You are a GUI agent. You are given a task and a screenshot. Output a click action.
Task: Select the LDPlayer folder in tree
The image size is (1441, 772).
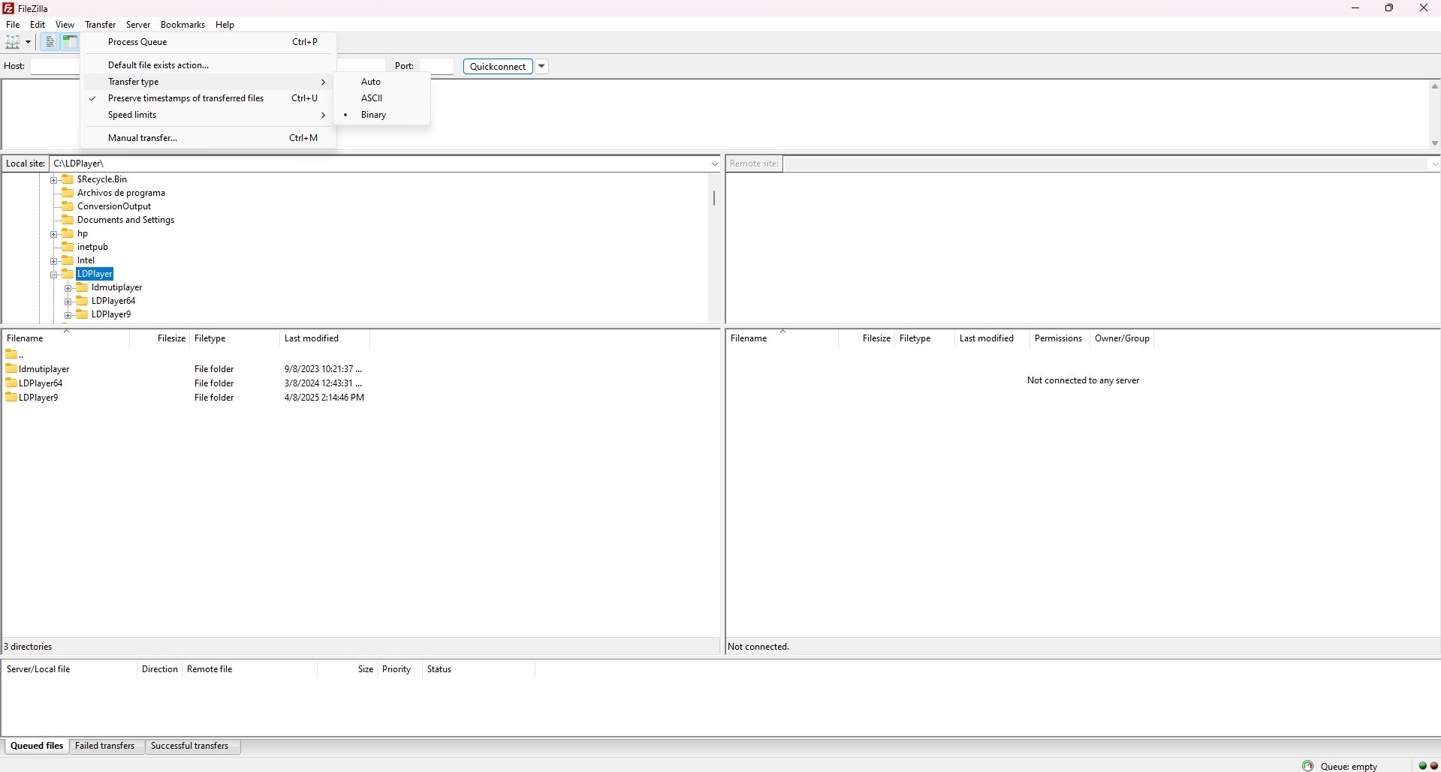pos(95,274)
